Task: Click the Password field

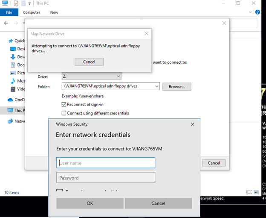Action: 106,177
